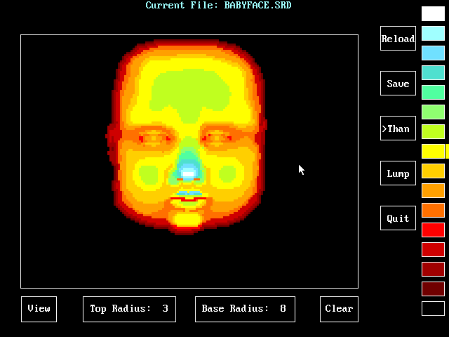Select the Top Radius field
449x337 pixels.
pyautogui.click(x=129, y=309)
